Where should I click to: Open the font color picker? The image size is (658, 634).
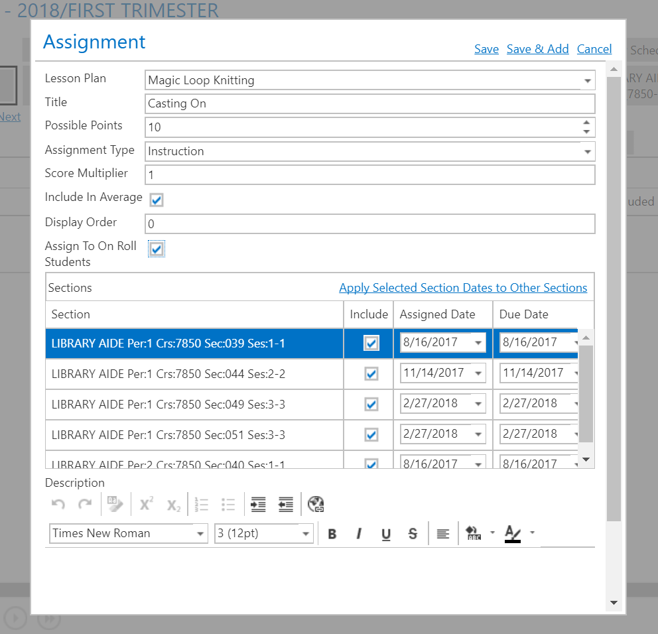tap(513, 533)
